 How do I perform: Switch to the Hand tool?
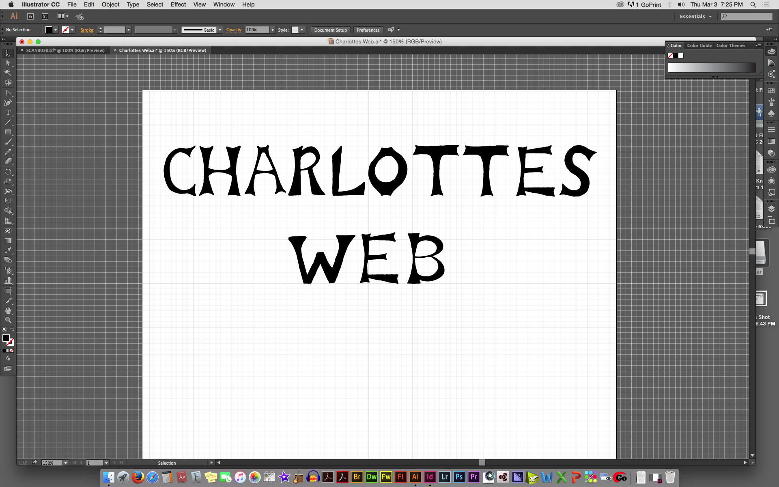click(8, 310)
